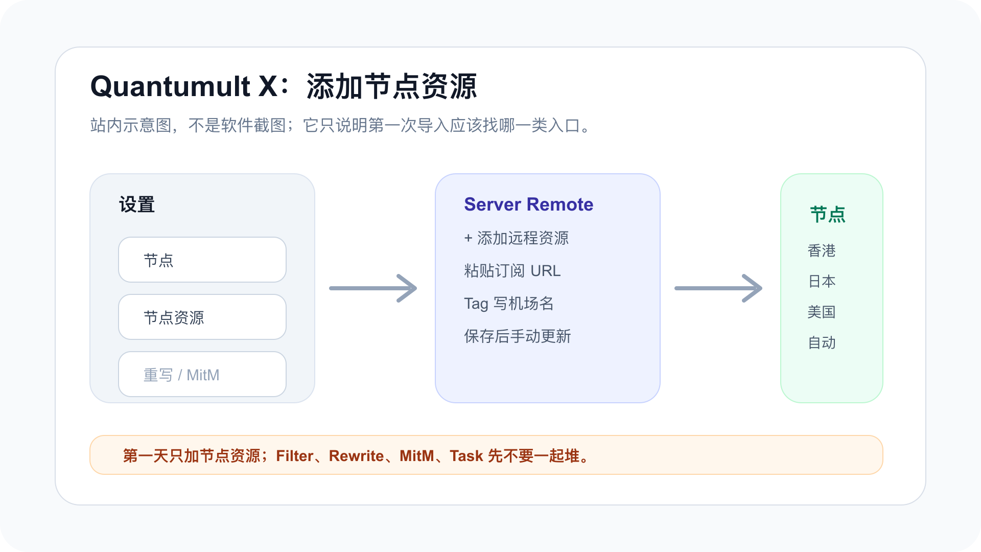Viewport: 981px width, 552px height.
Task: Click the 粘贴订阅 URL line
Action: 512,271
